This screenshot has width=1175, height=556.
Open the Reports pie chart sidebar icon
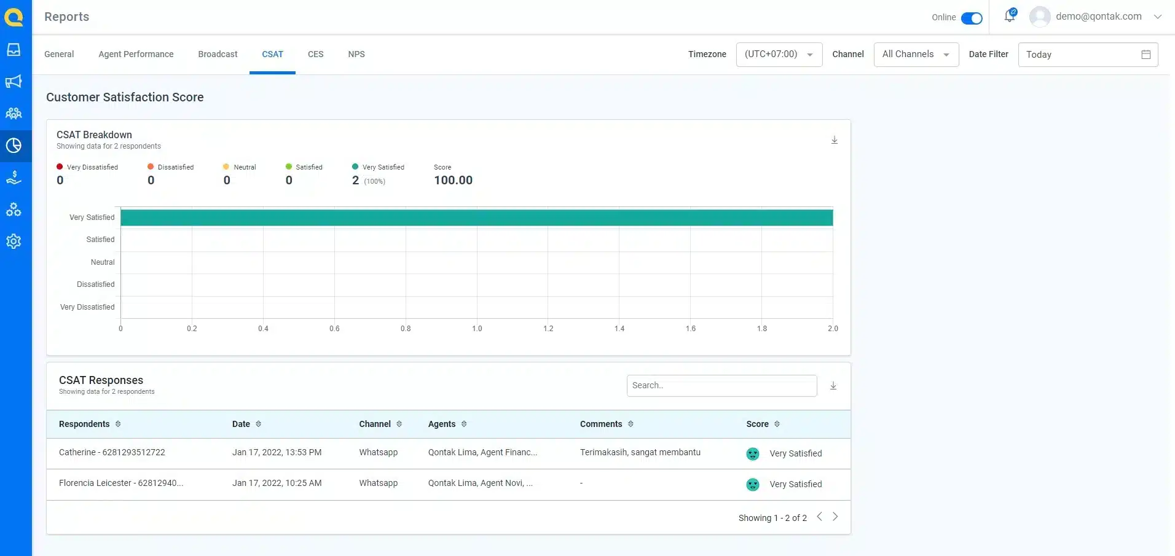point(14,146)
